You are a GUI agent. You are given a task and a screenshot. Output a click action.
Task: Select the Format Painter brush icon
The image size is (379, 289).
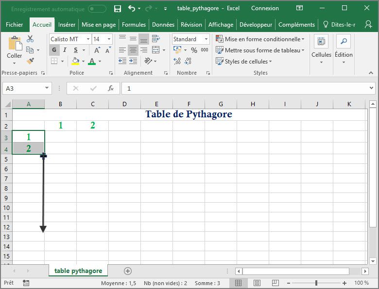pyautogui.click(x=30, y=61)
